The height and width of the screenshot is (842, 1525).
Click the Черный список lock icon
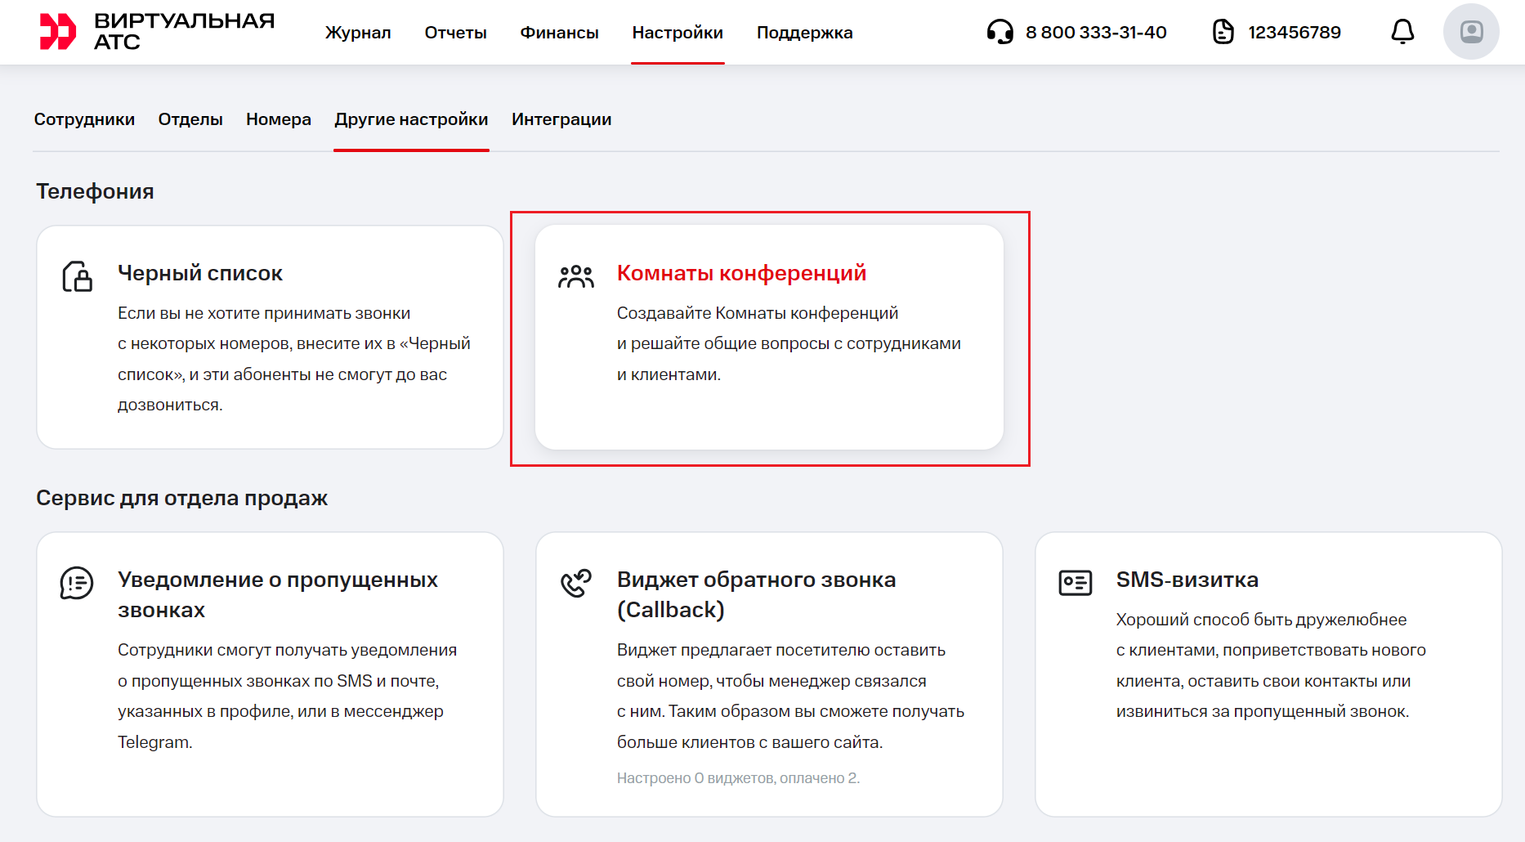click(x=78, y=276)
